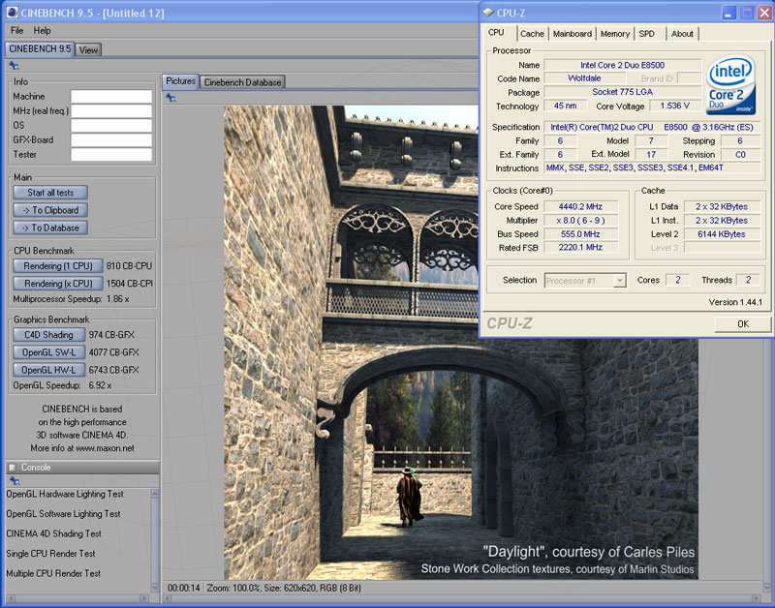This screenshot has width=775, height=608.
Task: Run the OpenGL HW-L test
Action: (49, 370)
